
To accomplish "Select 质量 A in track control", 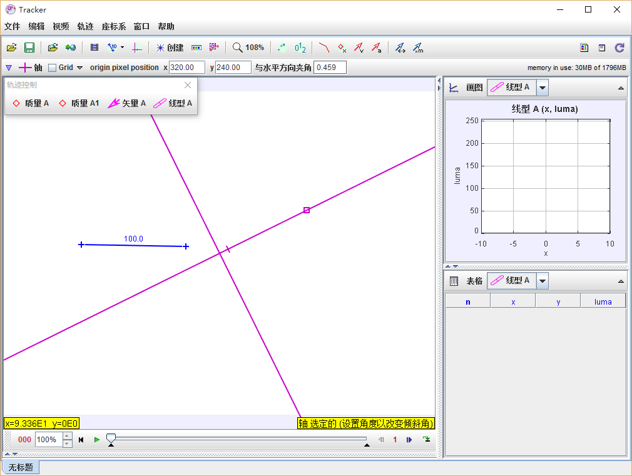I will click(x=31, y=103).
